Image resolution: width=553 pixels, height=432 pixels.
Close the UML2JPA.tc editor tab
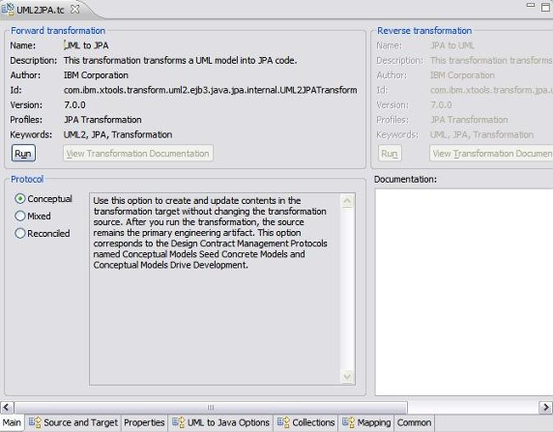click(x=74, y=9)
